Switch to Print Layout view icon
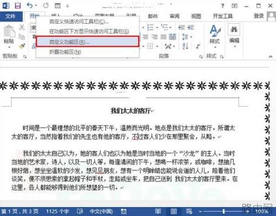Screen dimensions: 276x216 [173, 211]
